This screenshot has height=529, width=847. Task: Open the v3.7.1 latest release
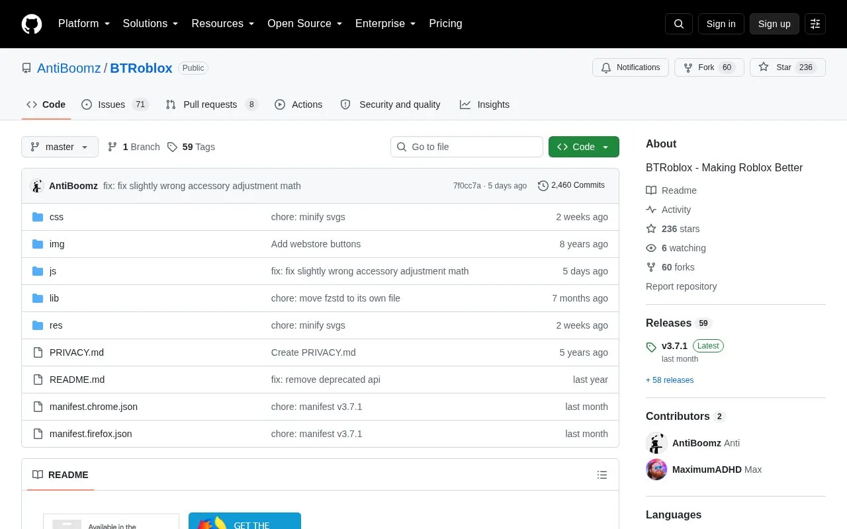[x=674, y=346]
